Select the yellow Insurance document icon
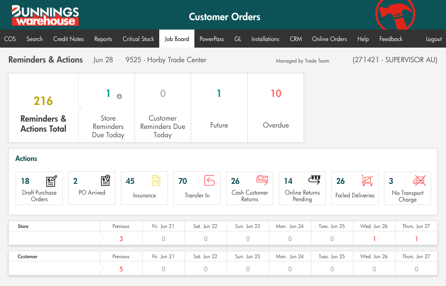This screenshot has height=286, width=446. click(x=156, y=181)
